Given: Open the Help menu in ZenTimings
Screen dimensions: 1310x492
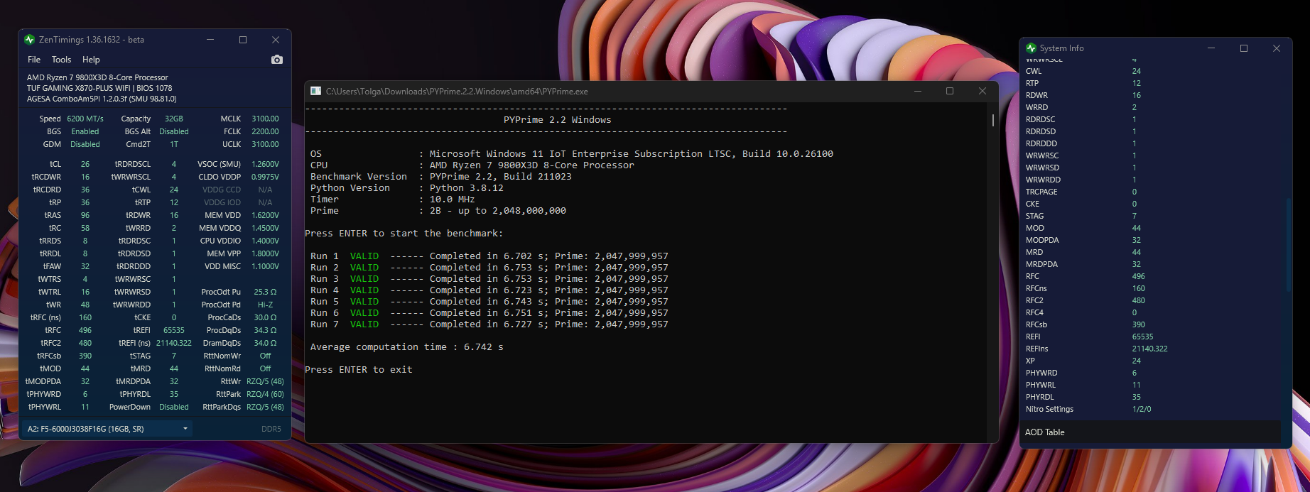Looking at the screenshot, I should click(x=91, y=60).
